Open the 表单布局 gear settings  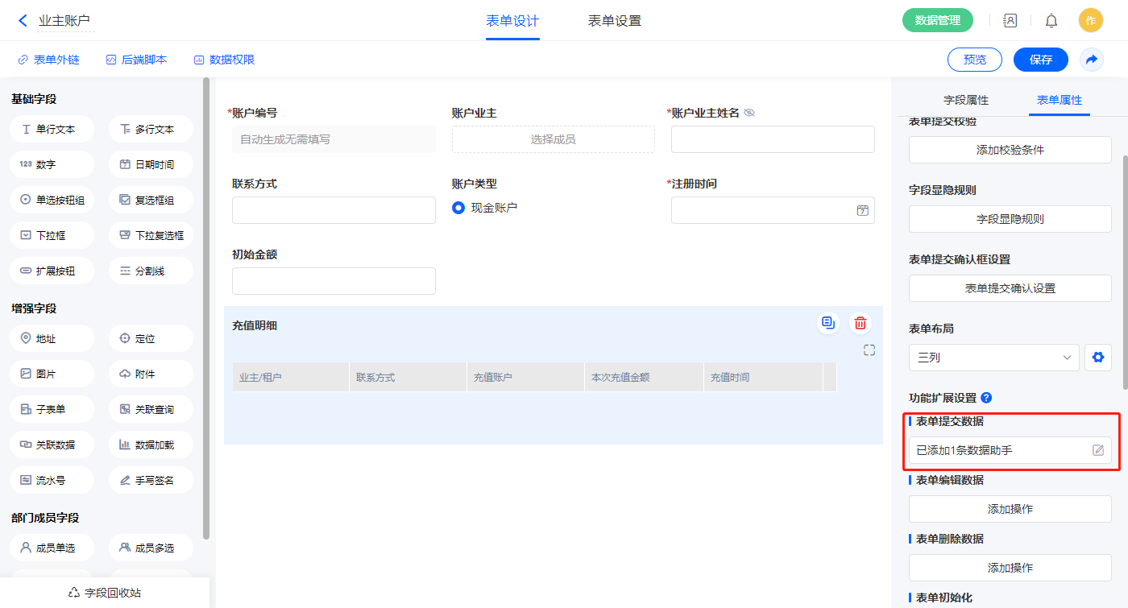(1097, 358)
